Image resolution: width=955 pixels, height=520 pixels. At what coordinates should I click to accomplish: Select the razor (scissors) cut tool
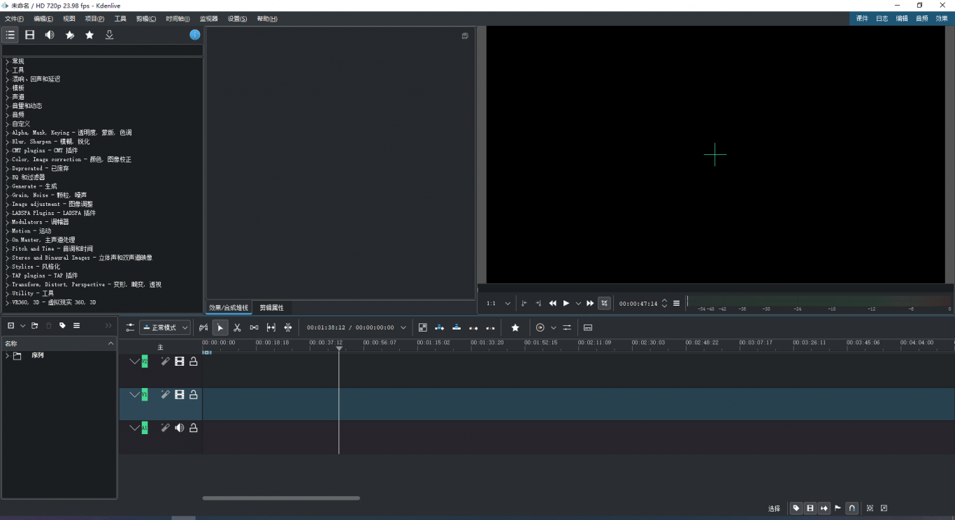237,327
